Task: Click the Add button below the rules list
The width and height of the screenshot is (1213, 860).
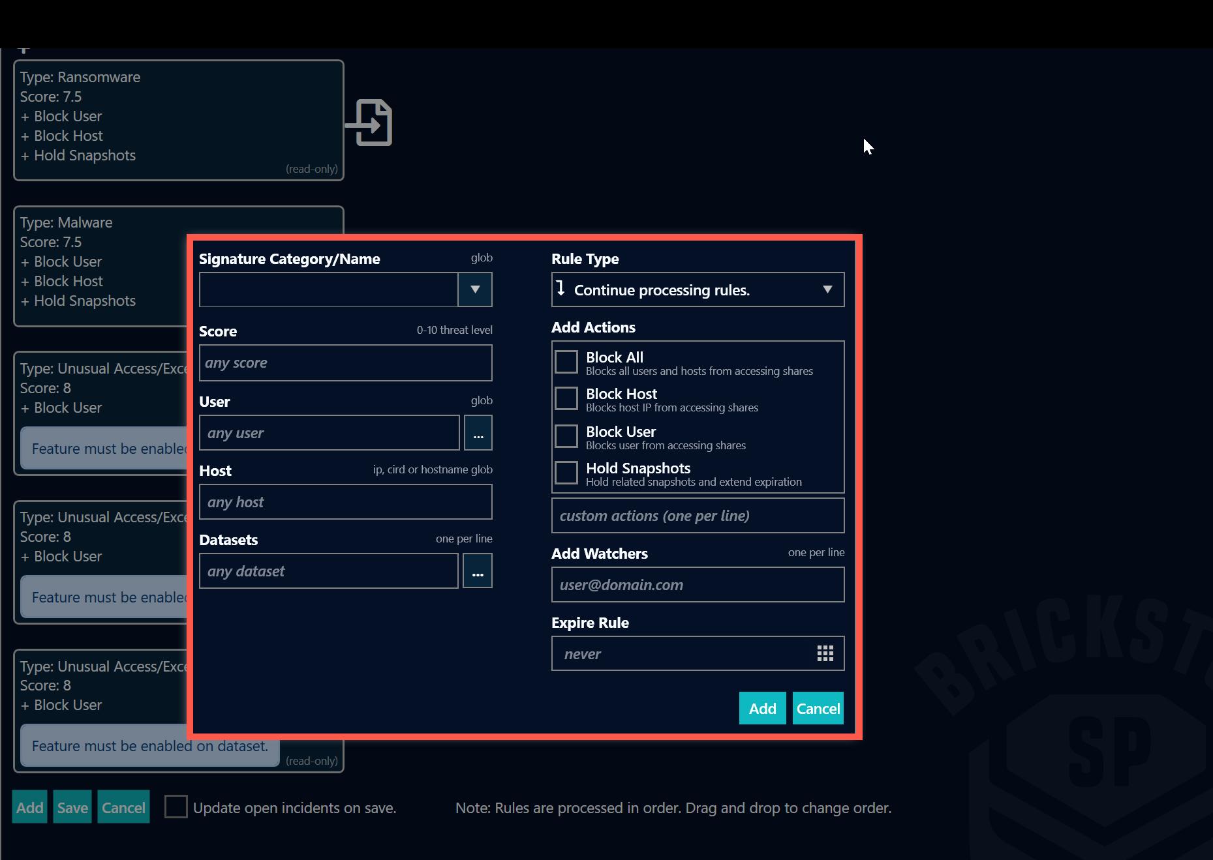Action: tap(30, 807)
